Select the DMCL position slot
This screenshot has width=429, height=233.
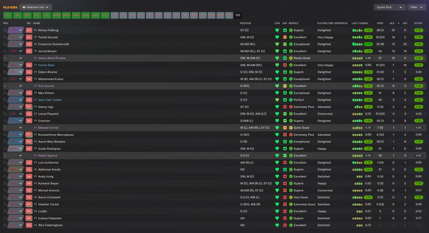[x=66, y=15]
